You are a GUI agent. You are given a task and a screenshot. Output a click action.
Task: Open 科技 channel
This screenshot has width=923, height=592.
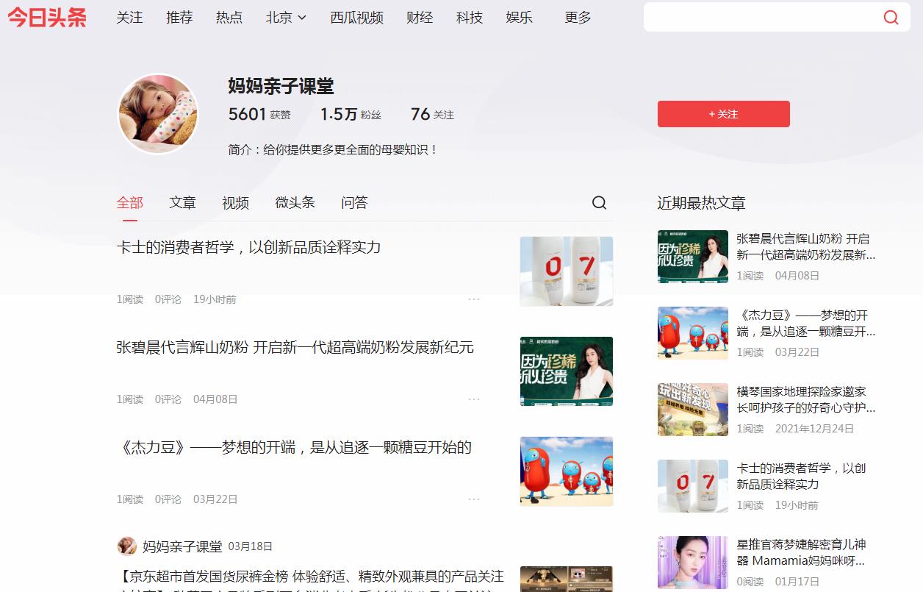(470, 18)
